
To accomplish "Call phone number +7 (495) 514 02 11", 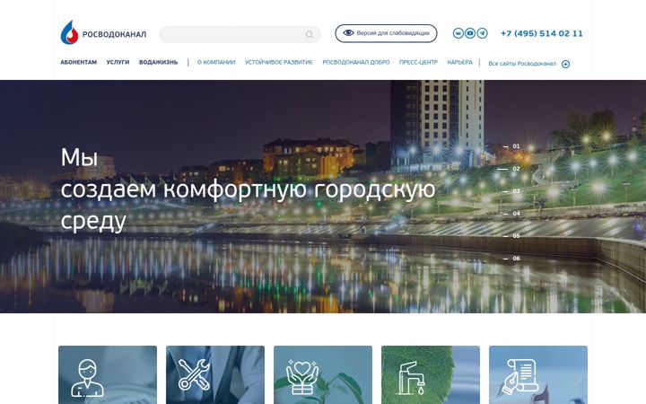I will point(542,33).
